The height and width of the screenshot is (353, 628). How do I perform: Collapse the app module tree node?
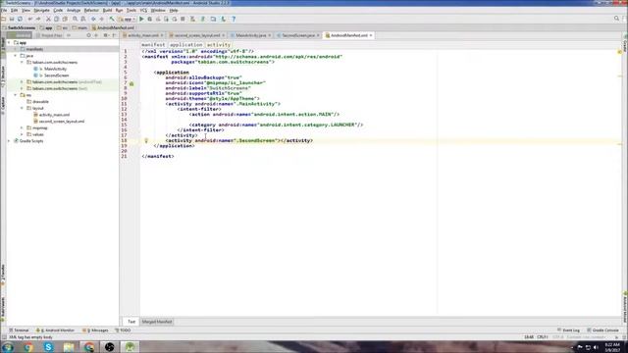click(x=9, y=42)
